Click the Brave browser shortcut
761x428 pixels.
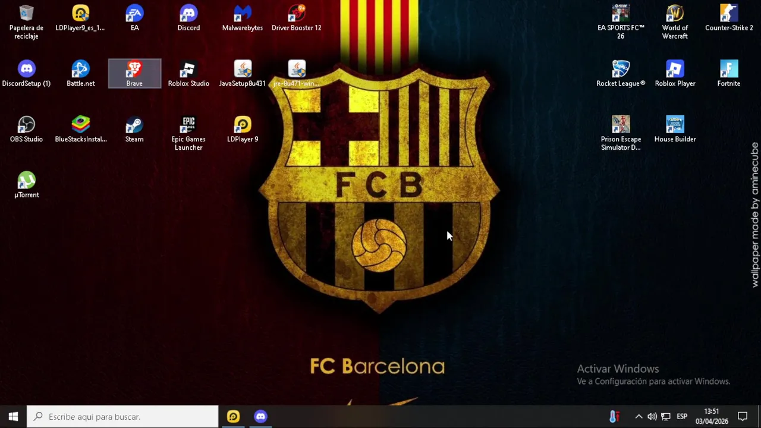(134, 74)
